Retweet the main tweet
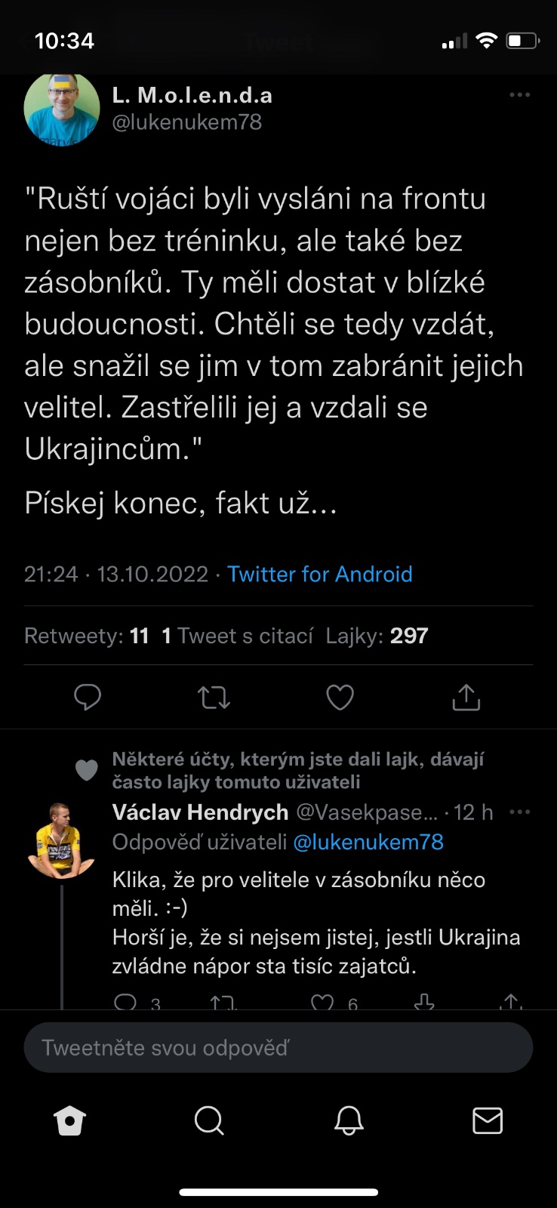Image resolution: width=557 pixels, height=1208 pixels. click(x=214, y=697)
